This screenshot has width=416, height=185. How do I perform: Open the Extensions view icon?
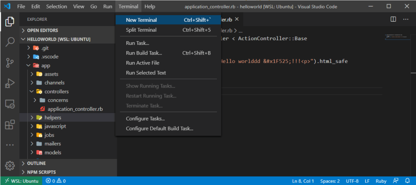[10, 124]
